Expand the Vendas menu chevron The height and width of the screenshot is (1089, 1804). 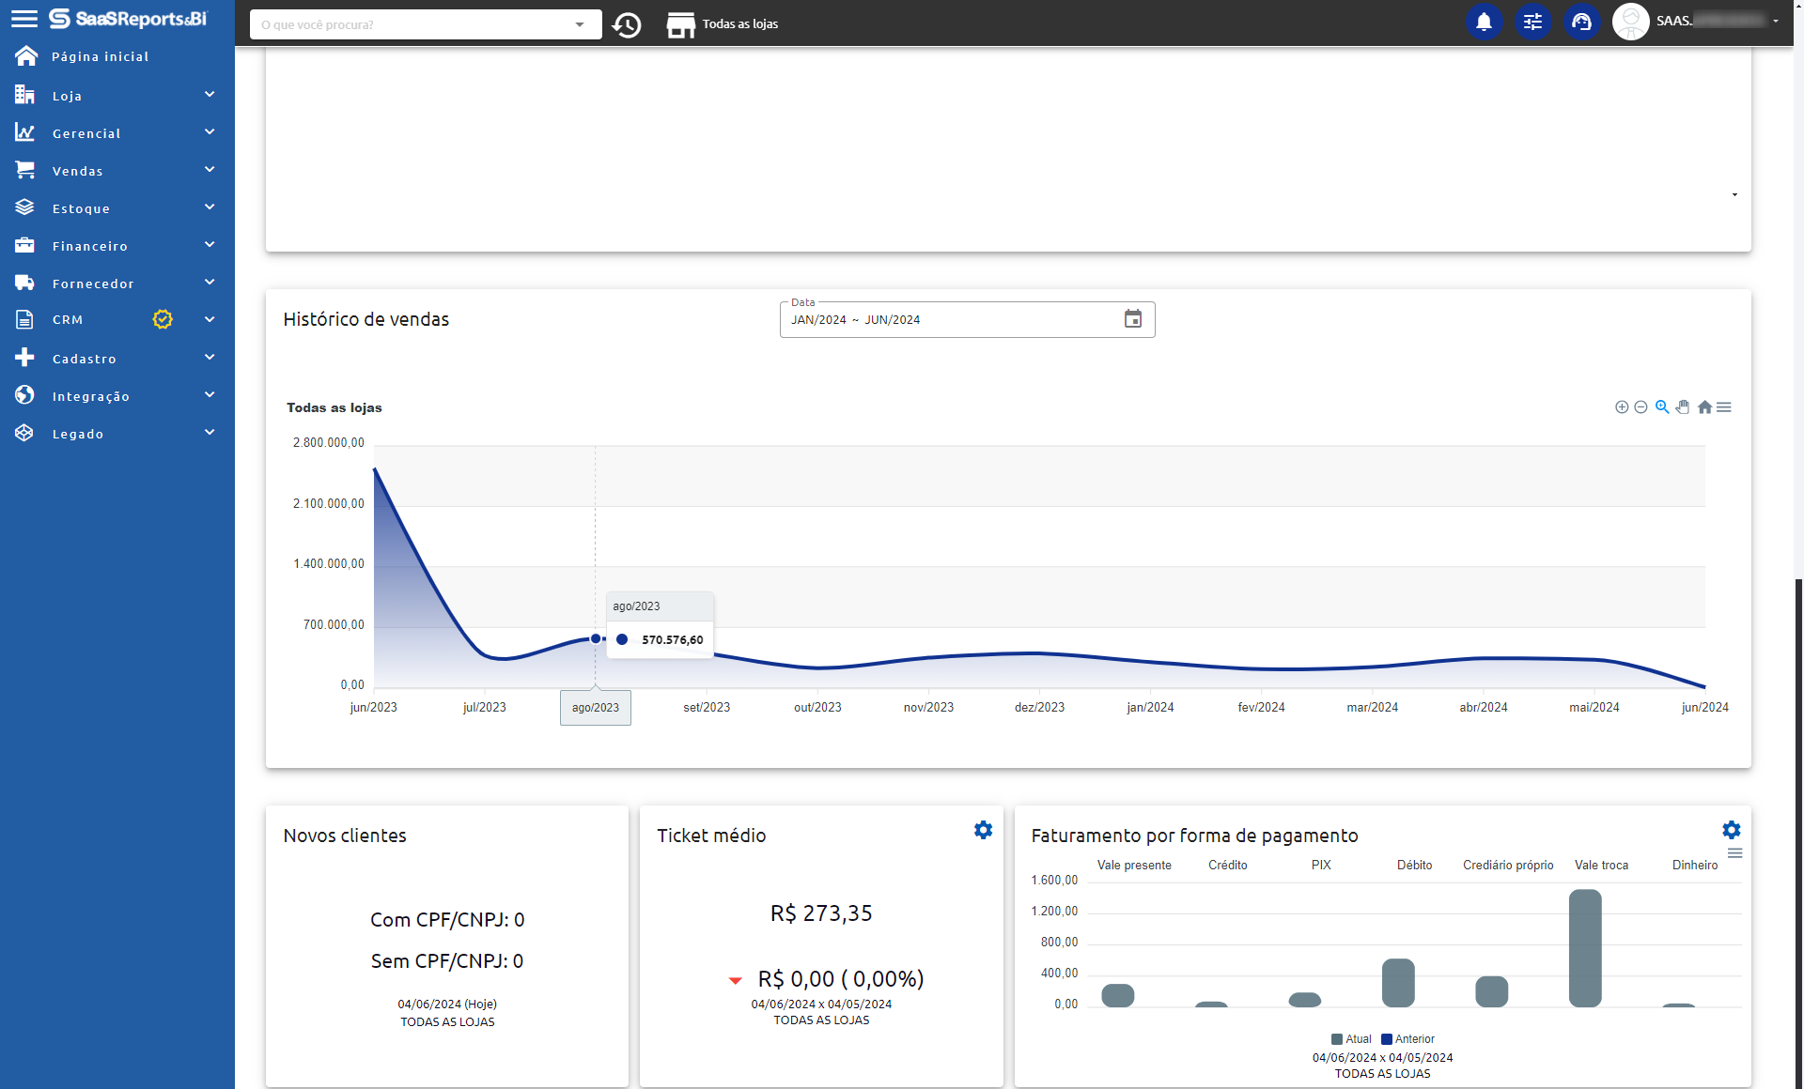coord(210,169)
